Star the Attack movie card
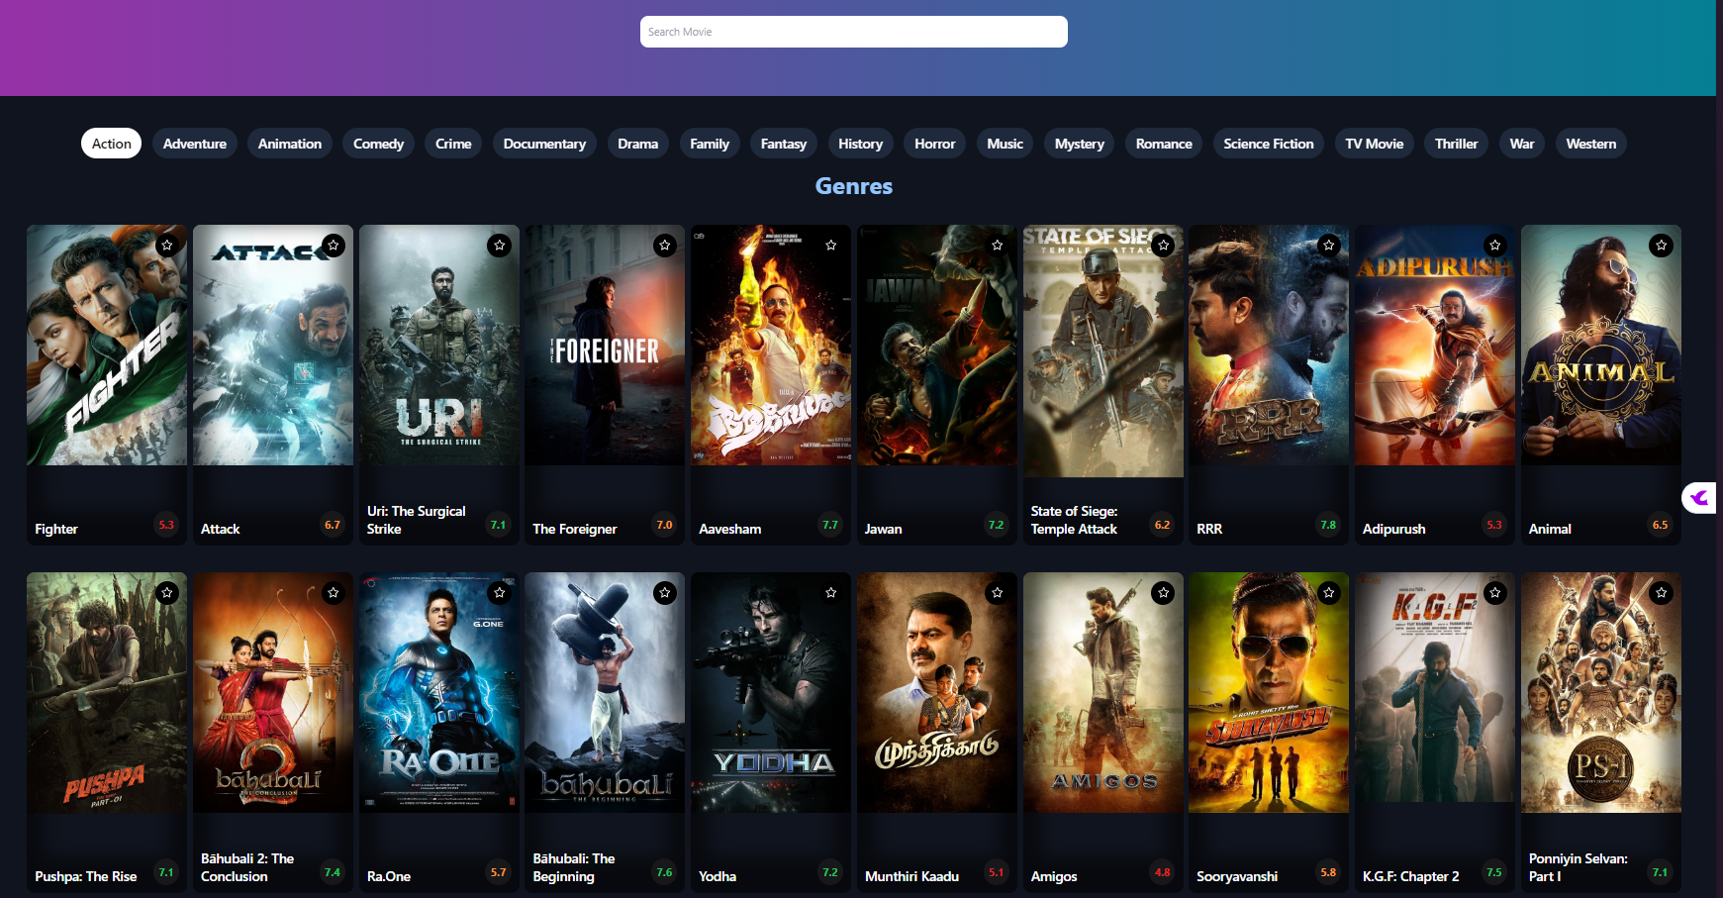Screen dimensions: 1723x898 coord(334,245)
